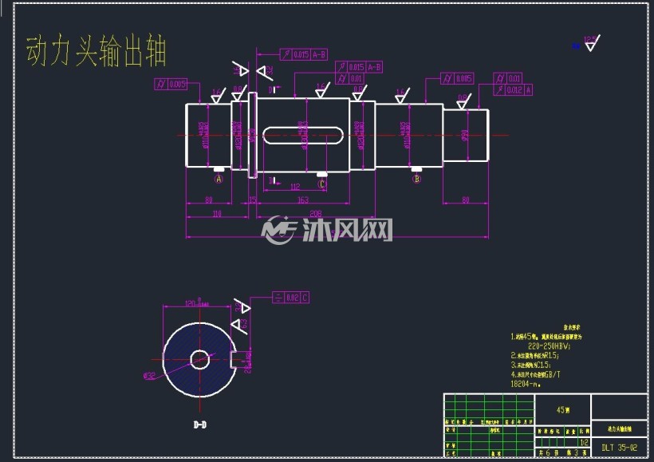
Task: Click the C1.5 chamfer note
Action: pyautogui.click(x=531, y=365)
